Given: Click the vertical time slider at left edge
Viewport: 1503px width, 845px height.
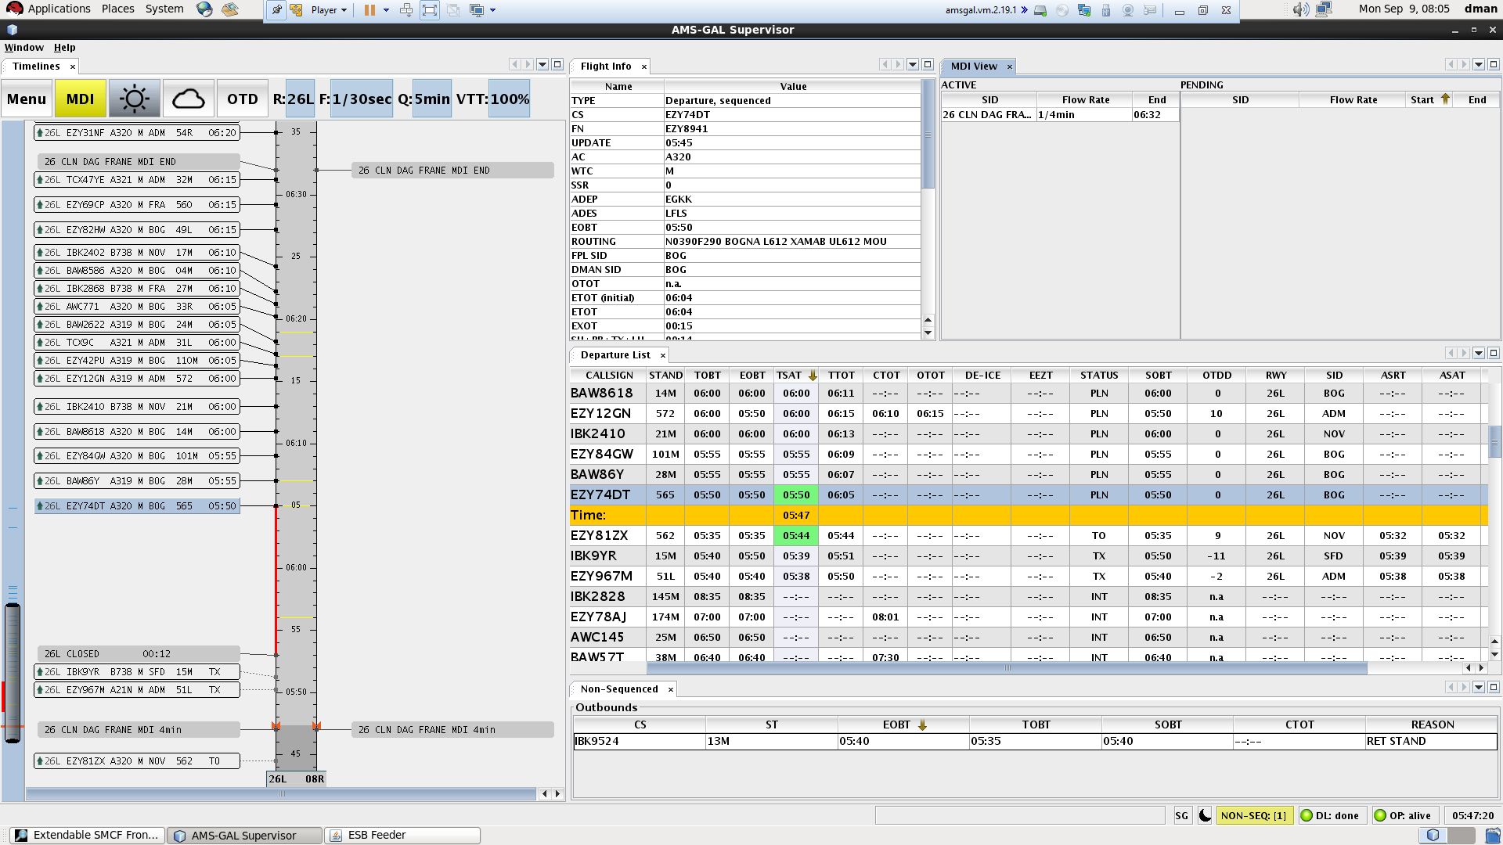Looking at the screenshot, I should [13, 673].
